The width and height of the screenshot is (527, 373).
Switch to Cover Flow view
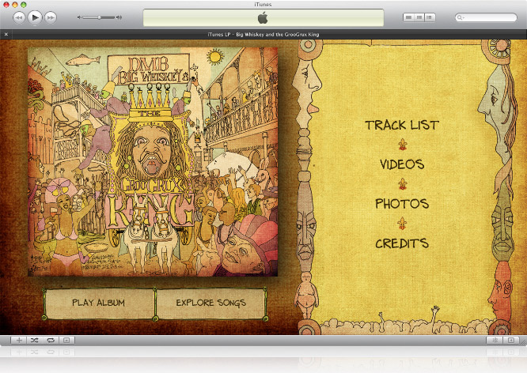click(x=430, y=17)
